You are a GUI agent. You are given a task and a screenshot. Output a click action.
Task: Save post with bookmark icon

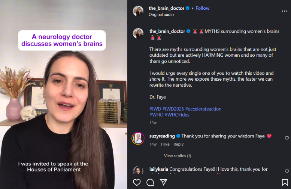click(x=285, y=182)
